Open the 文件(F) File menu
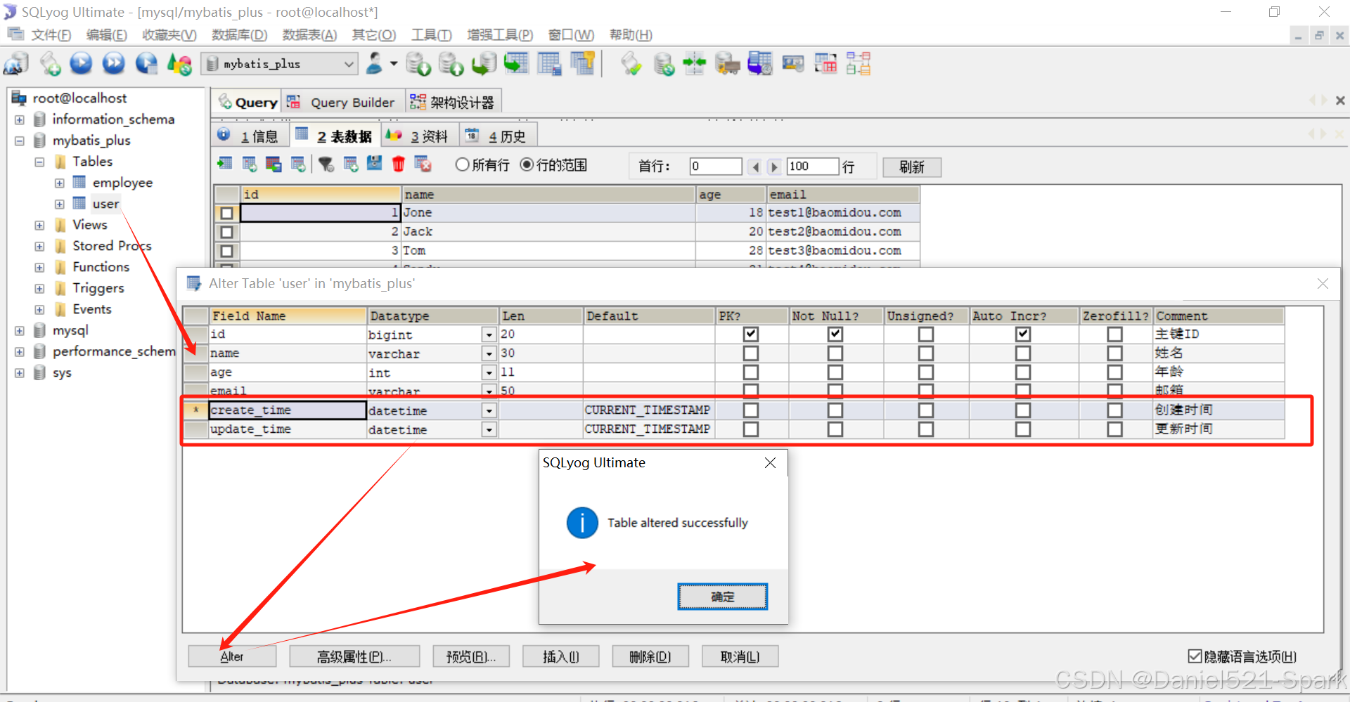Viewport: 1350px width, 702px height. [51, 35]
